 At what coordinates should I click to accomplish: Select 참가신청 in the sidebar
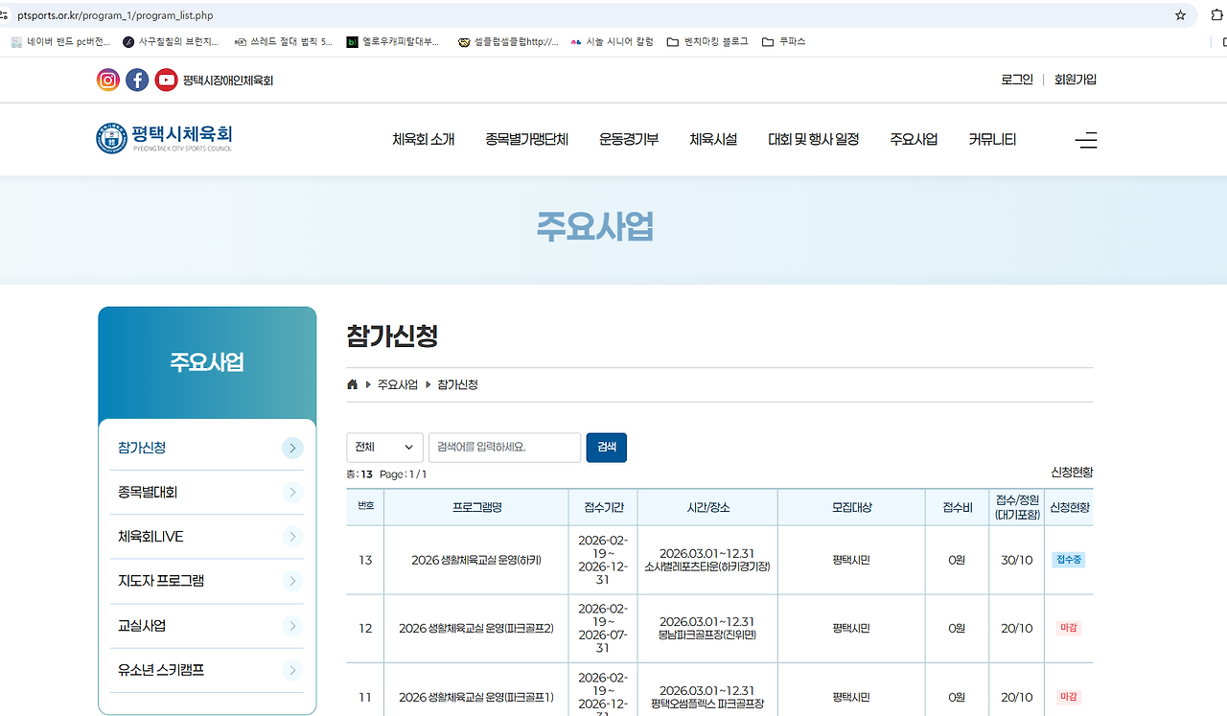point(142,448)
